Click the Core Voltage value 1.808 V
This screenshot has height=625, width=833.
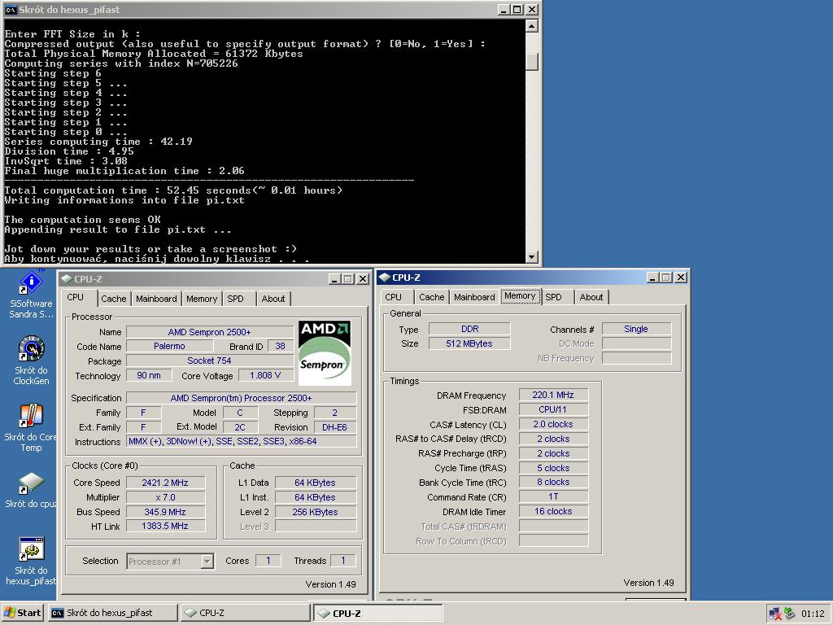[265, 375]
